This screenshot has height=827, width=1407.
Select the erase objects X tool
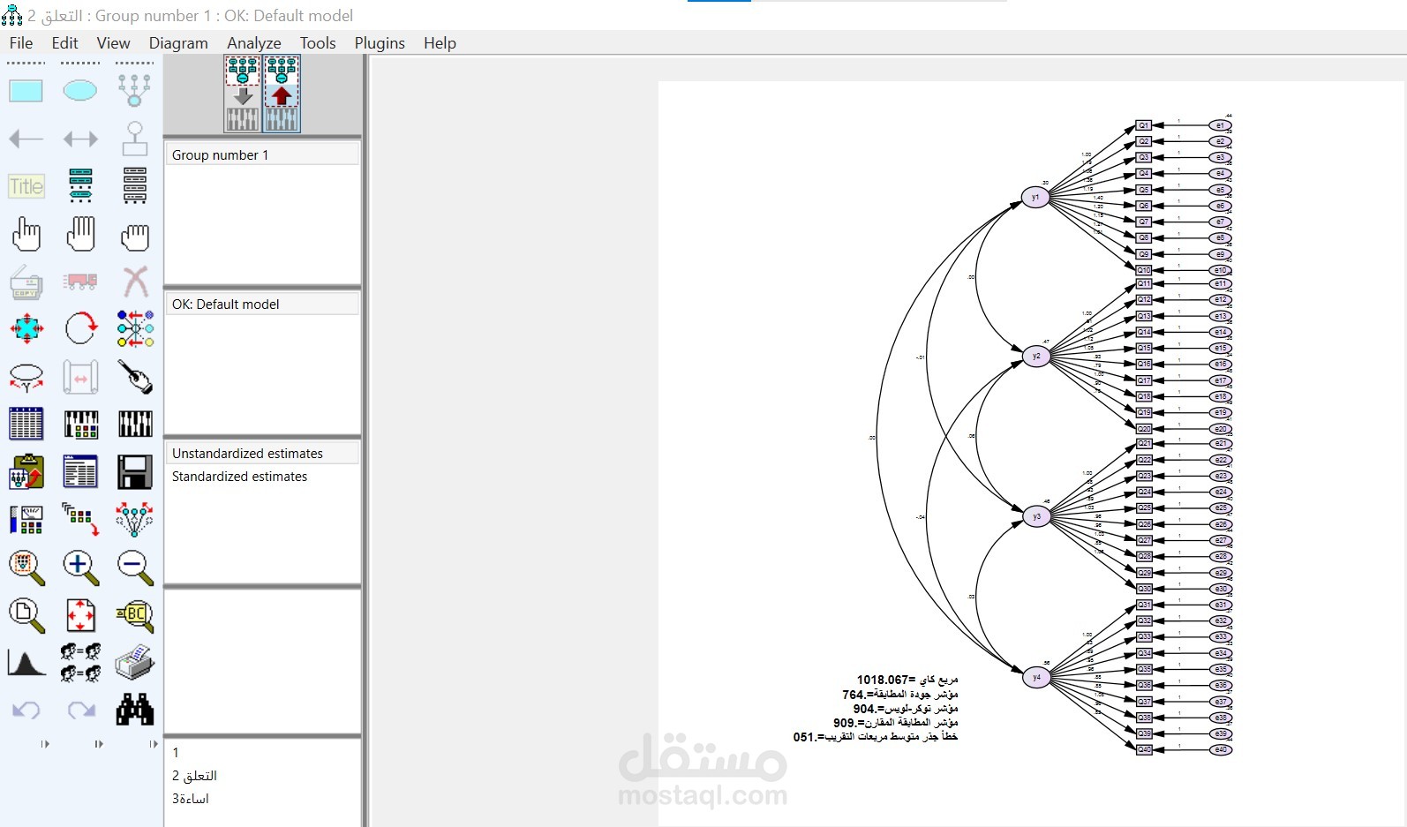(134, 282)
